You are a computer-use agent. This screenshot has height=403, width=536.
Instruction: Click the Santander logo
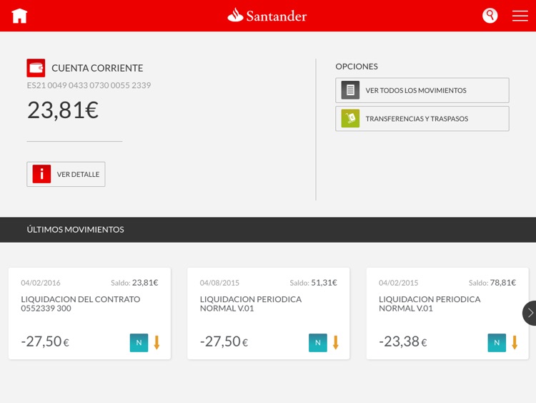coord(267,16)
